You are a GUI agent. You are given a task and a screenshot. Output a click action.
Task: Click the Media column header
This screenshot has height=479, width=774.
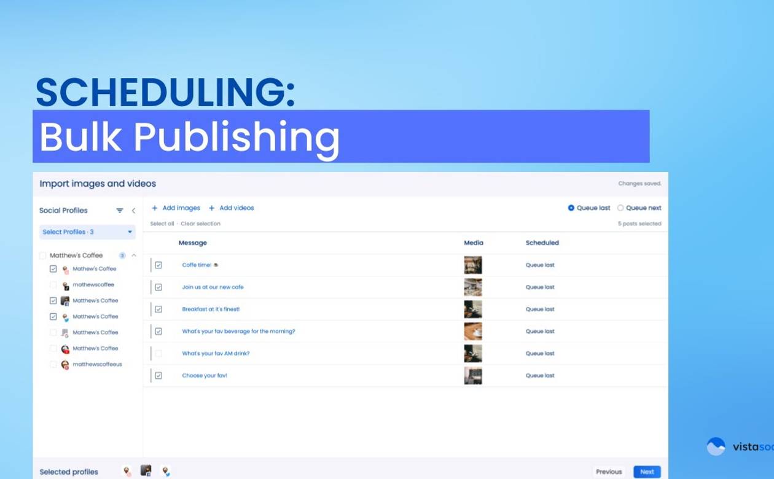(474, 243)
